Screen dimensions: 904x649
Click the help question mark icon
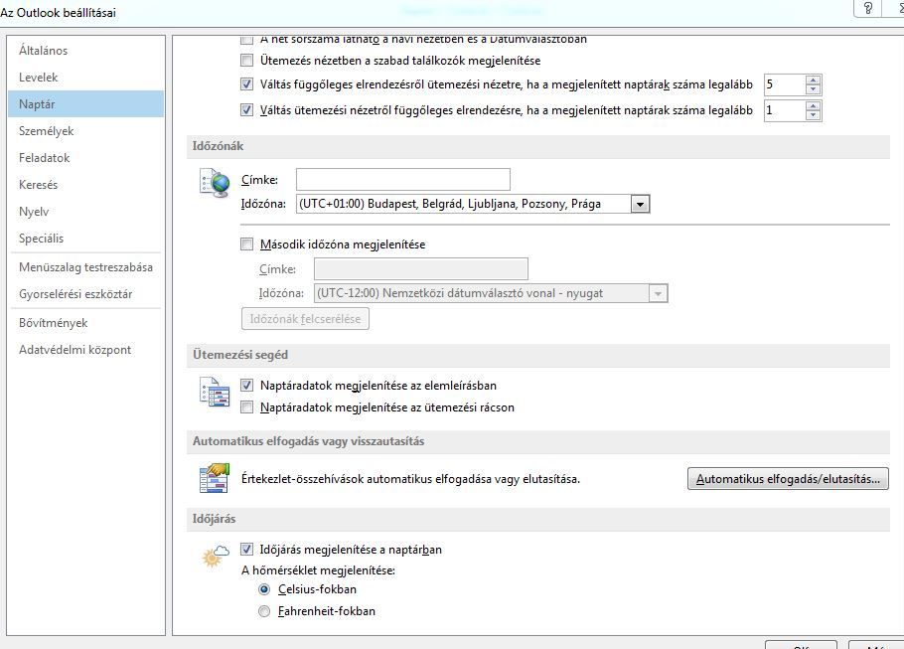point(867,8)
